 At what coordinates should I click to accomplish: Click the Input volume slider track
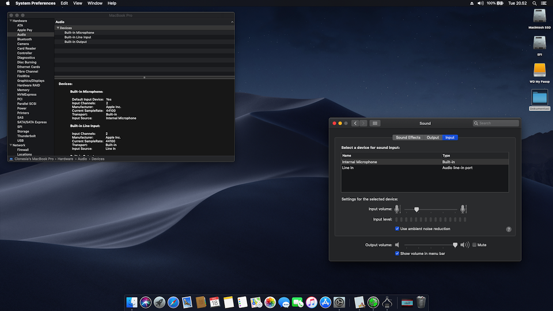(x=432, y=210)
